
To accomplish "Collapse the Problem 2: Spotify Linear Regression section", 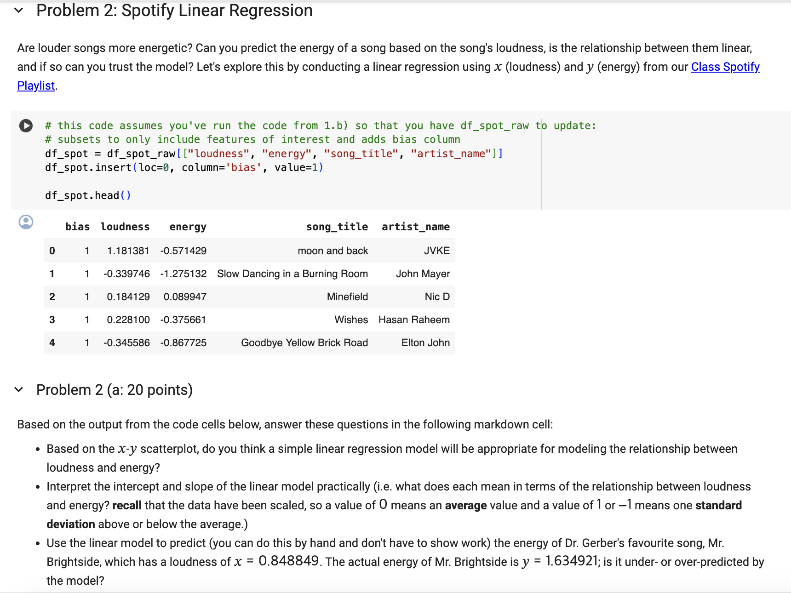I will tap(17, 10).
